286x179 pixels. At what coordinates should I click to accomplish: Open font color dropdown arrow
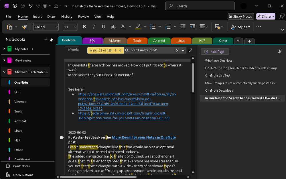pos(130,27)
